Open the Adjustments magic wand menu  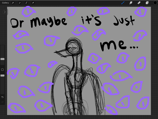20,3
